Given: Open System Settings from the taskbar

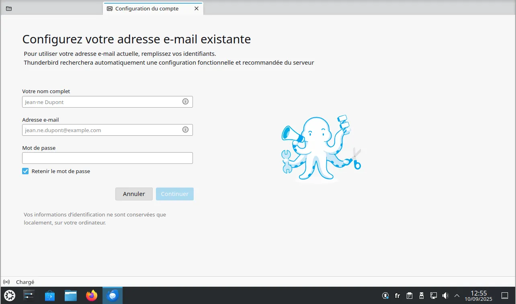Looking at the screenshot, I should click(29, 296).
